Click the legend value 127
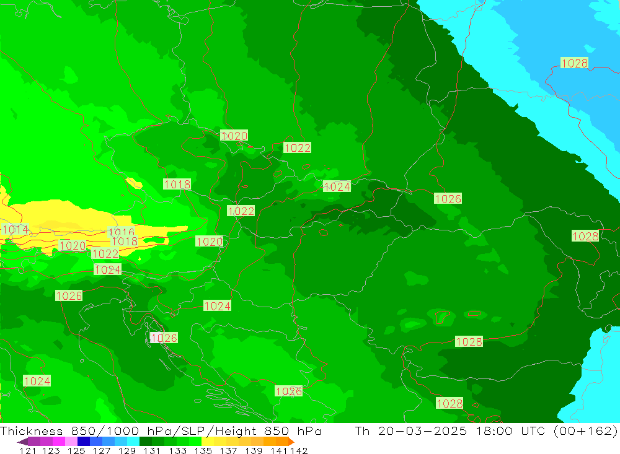The image size is (620, 454). 101,450
